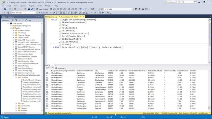Click the SalesAmount column header

coord(183,71)
